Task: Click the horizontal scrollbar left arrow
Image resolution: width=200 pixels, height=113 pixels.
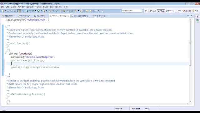Action: pos(7,104)
